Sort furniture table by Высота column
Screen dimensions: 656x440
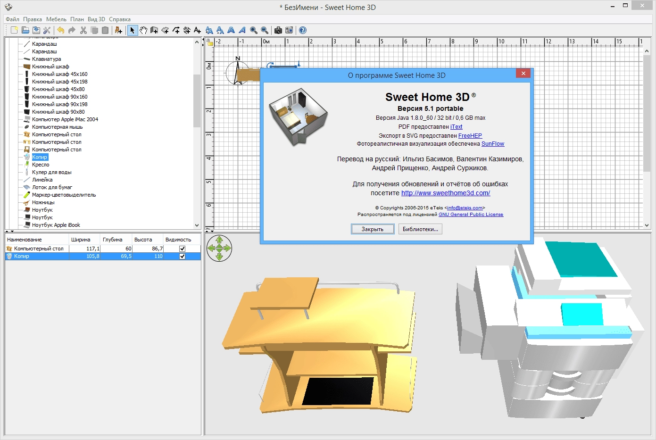148,240
